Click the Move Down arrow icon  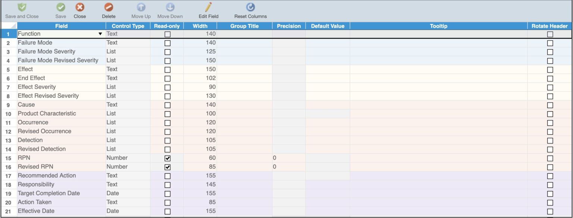coord(170,6)
